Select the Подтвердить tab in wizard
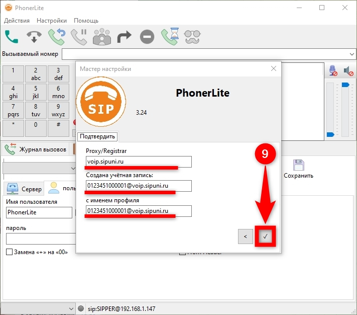 pos(97,136)
